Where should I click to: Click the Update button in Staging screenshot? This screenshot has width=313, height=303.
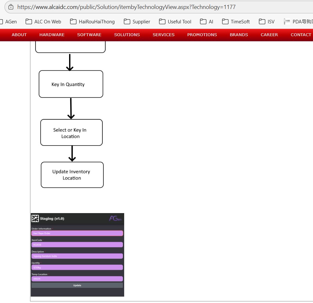click(77, 285)
